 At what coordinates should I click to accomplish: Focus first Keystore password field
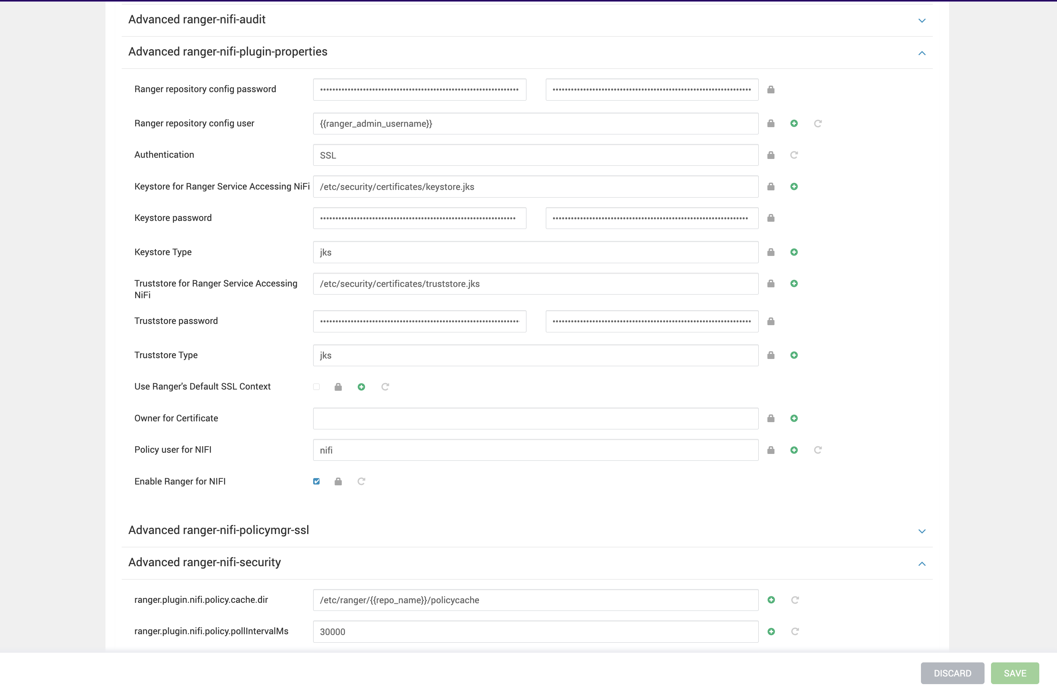point(419,218)
